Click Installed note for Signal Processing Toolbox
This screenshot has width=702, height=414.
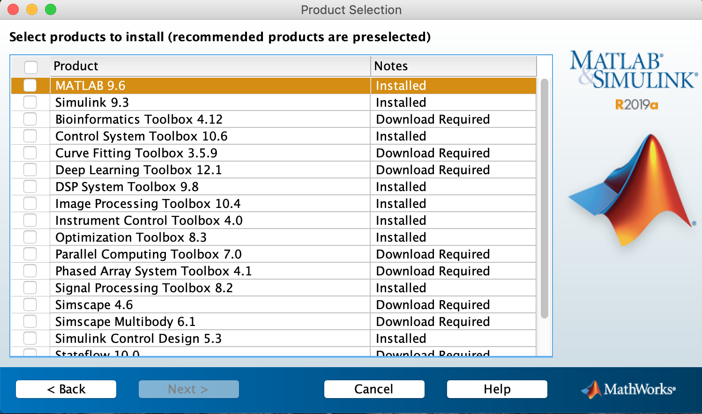coord(401,288)
